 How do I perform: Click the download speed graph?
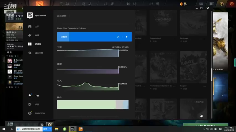(88, 53)
